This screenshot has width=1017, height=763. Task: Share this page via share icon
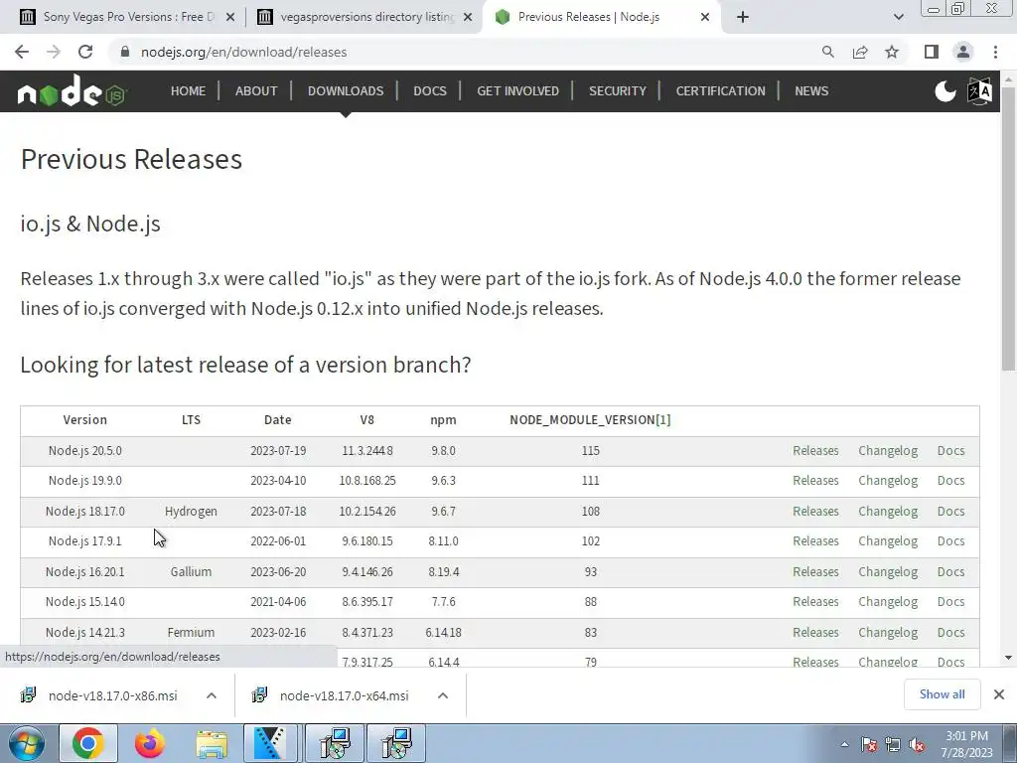coord(860,52)
